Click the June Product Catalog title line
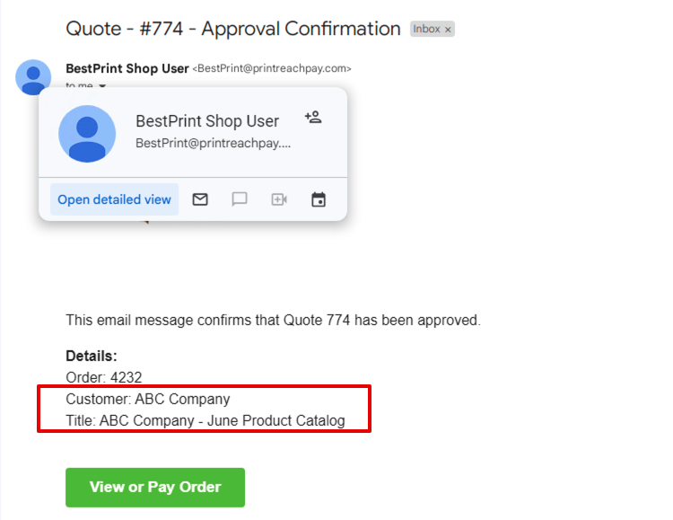Image resolution: width=673 pixels, height=520 pixels. 205,420
